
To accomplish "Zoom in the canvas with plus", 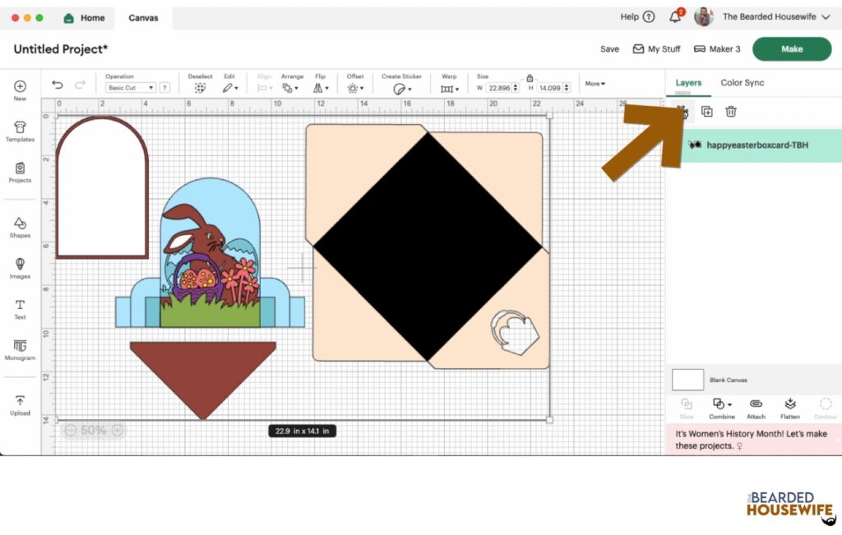I will coord(118,431).
